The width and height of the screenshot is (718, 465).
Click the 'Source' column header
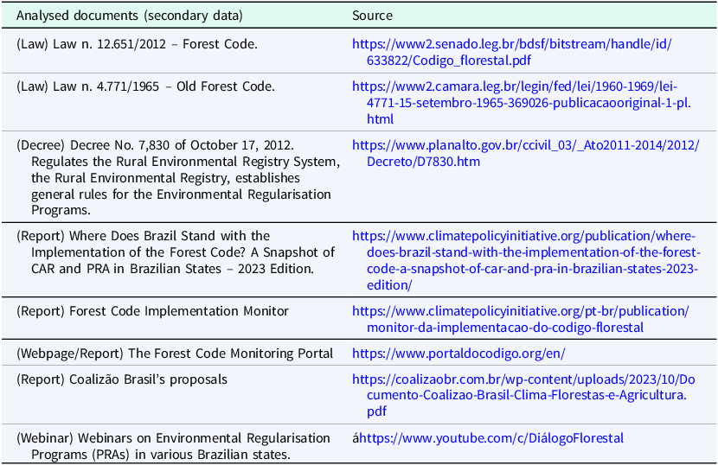[372, 16]
